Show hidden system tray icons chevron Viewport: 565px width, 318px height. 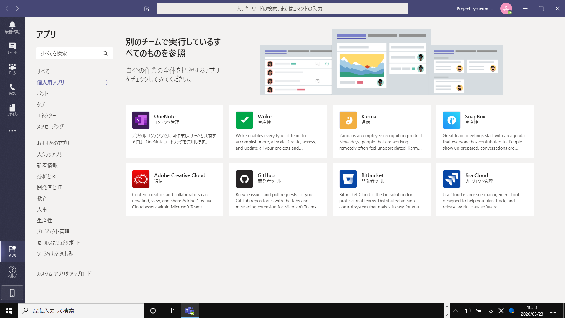click(x=456, y=311)
